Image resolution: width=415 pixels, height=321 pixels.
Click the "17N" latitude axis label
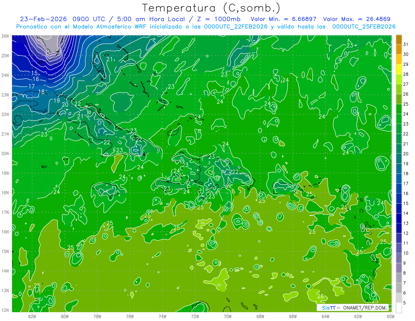click(5, 212)
